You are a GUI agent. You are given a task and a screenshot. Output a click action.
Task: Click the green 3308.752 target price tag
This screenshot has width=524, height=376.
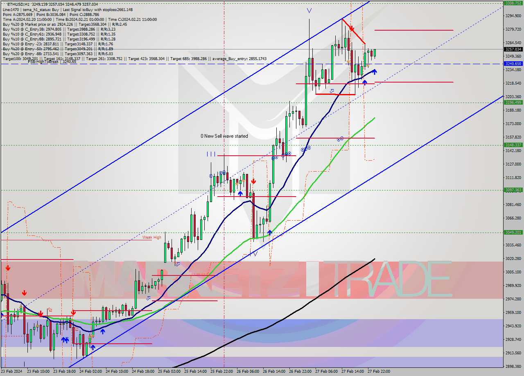pos(513,3)
